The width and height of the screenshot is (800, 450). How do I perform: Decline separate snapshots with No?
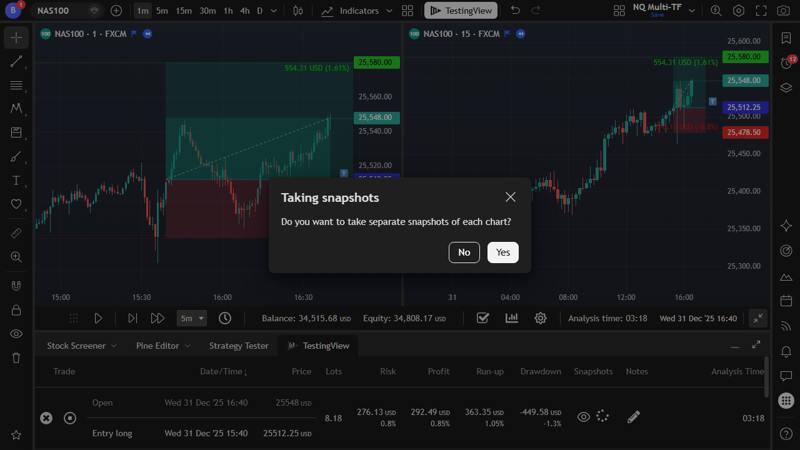point(464,252)
